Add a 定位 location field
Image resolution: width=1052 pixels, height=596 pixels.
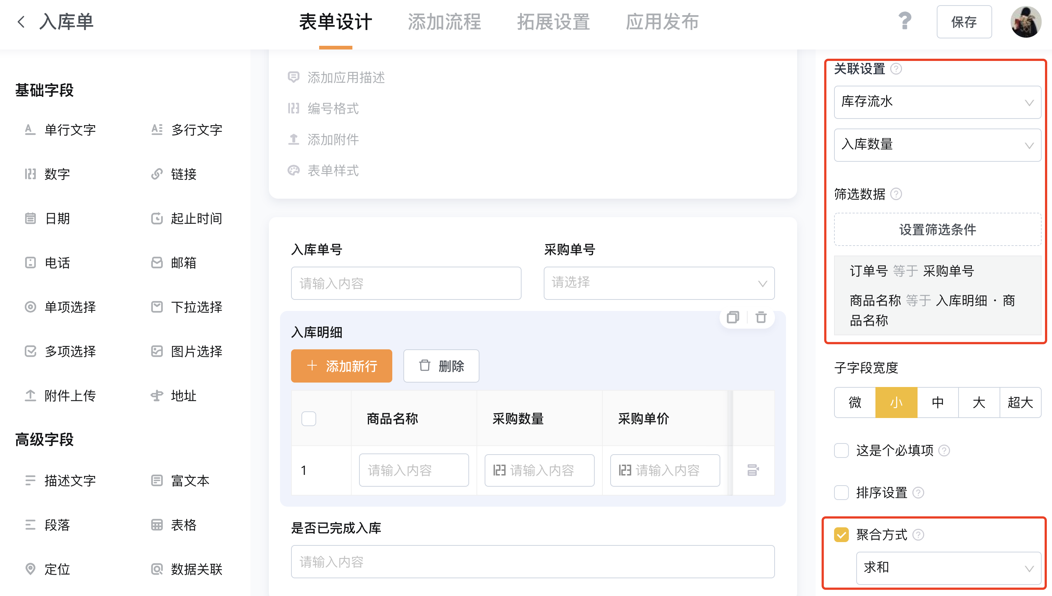(x=47, y=569)
